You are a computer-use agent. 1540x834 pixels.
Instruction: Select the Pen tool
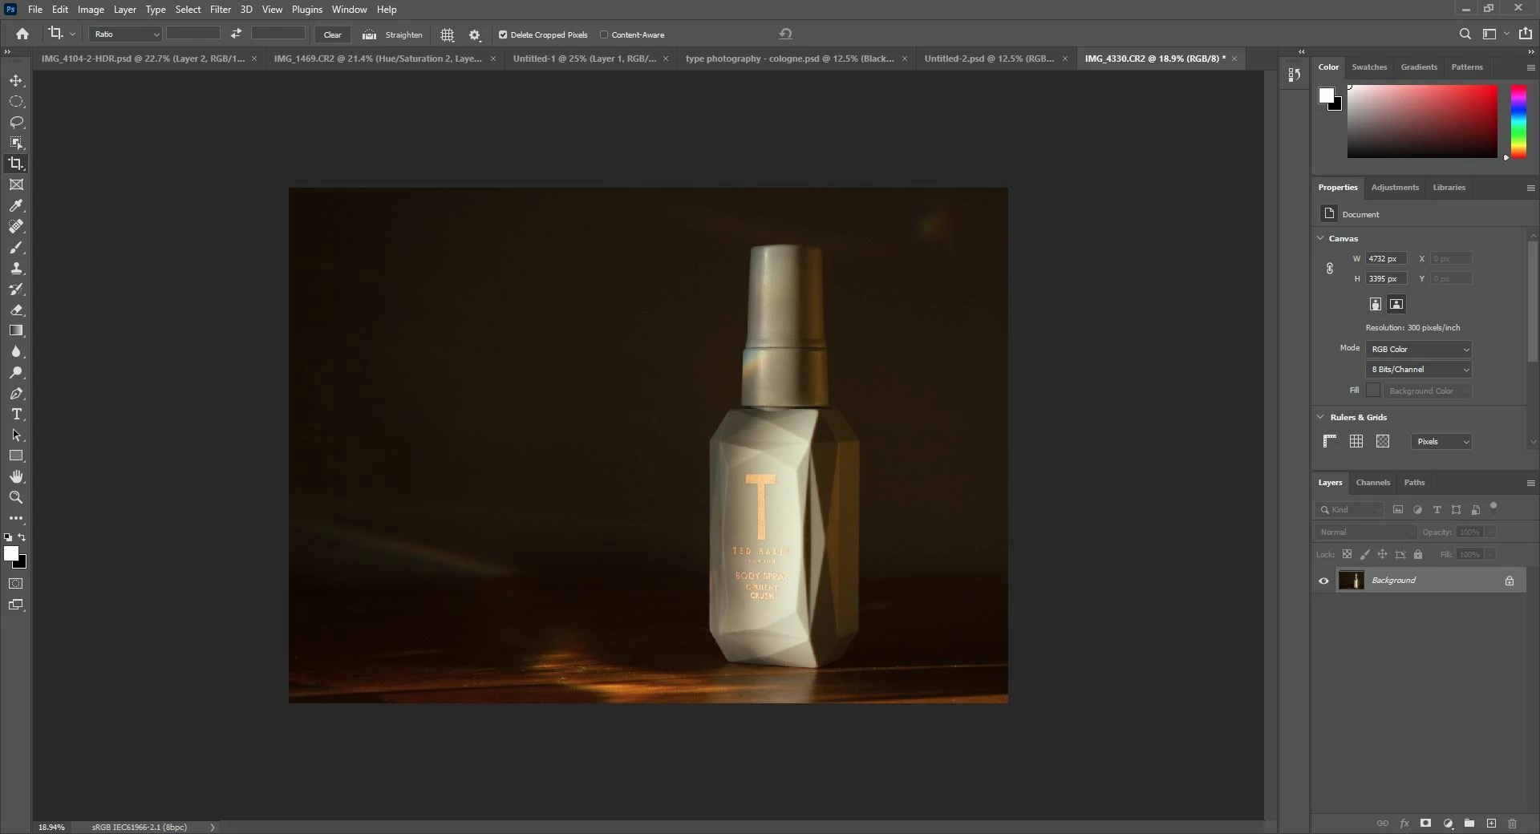click(x=16, y=394)
